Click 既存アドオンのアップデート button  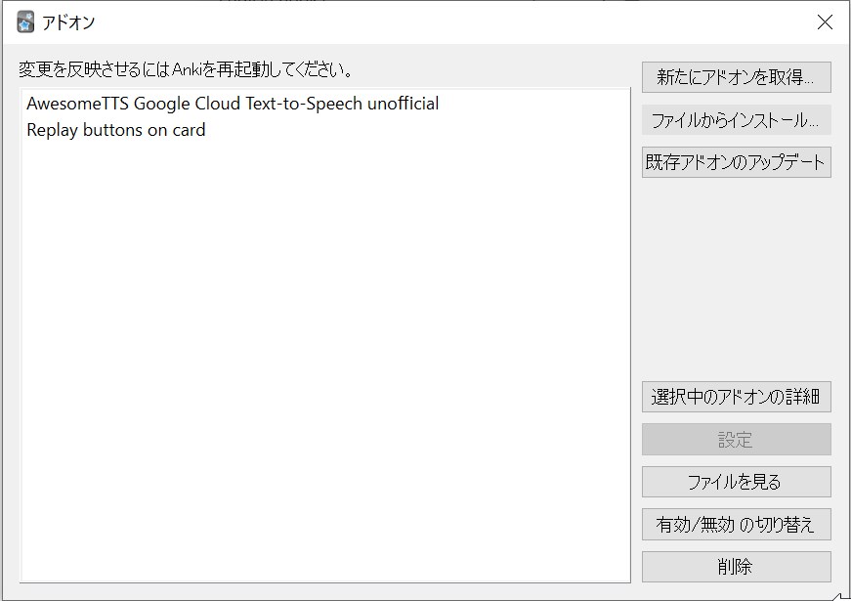click(x=736, y=162)
